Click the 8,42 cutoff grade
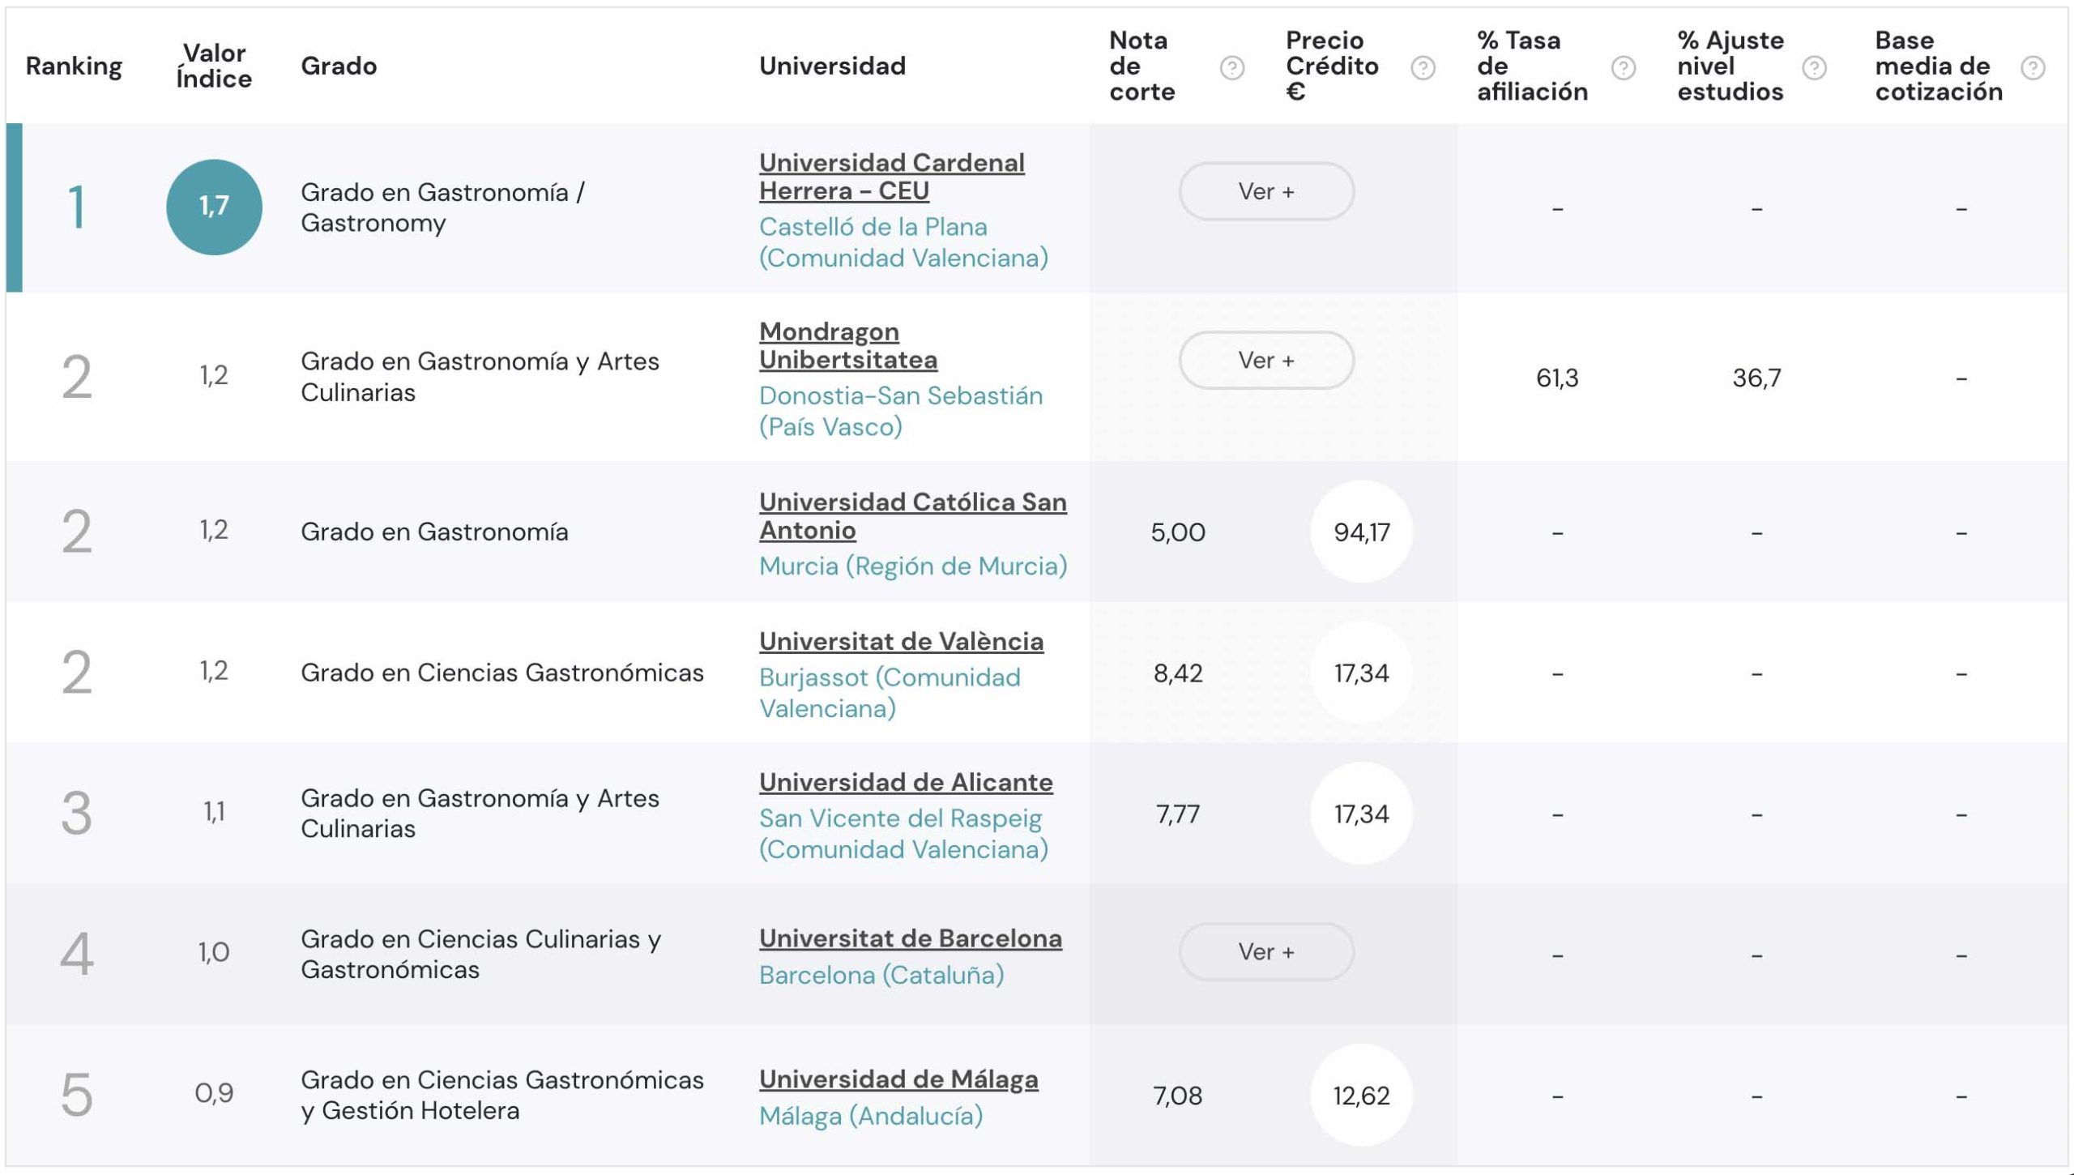Viewport: 2074px width, 1175px height. point(1178,673)
